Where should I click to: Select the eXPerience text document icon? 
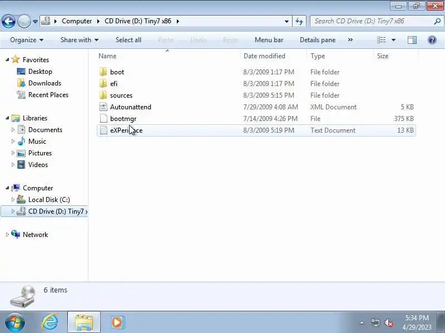tap(103, 130)
